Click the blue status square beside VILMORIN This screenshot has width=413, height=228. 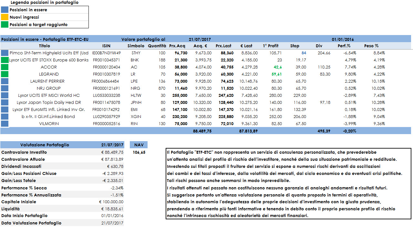click(5, 124)
